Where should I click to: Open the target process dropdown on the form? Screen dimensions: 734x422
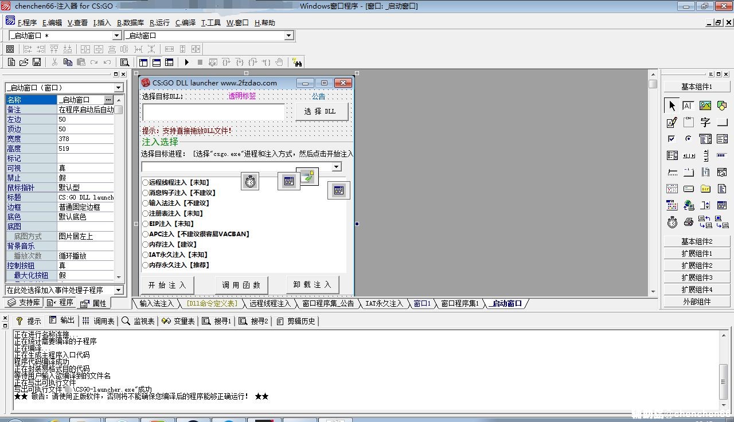click(337, 166)
